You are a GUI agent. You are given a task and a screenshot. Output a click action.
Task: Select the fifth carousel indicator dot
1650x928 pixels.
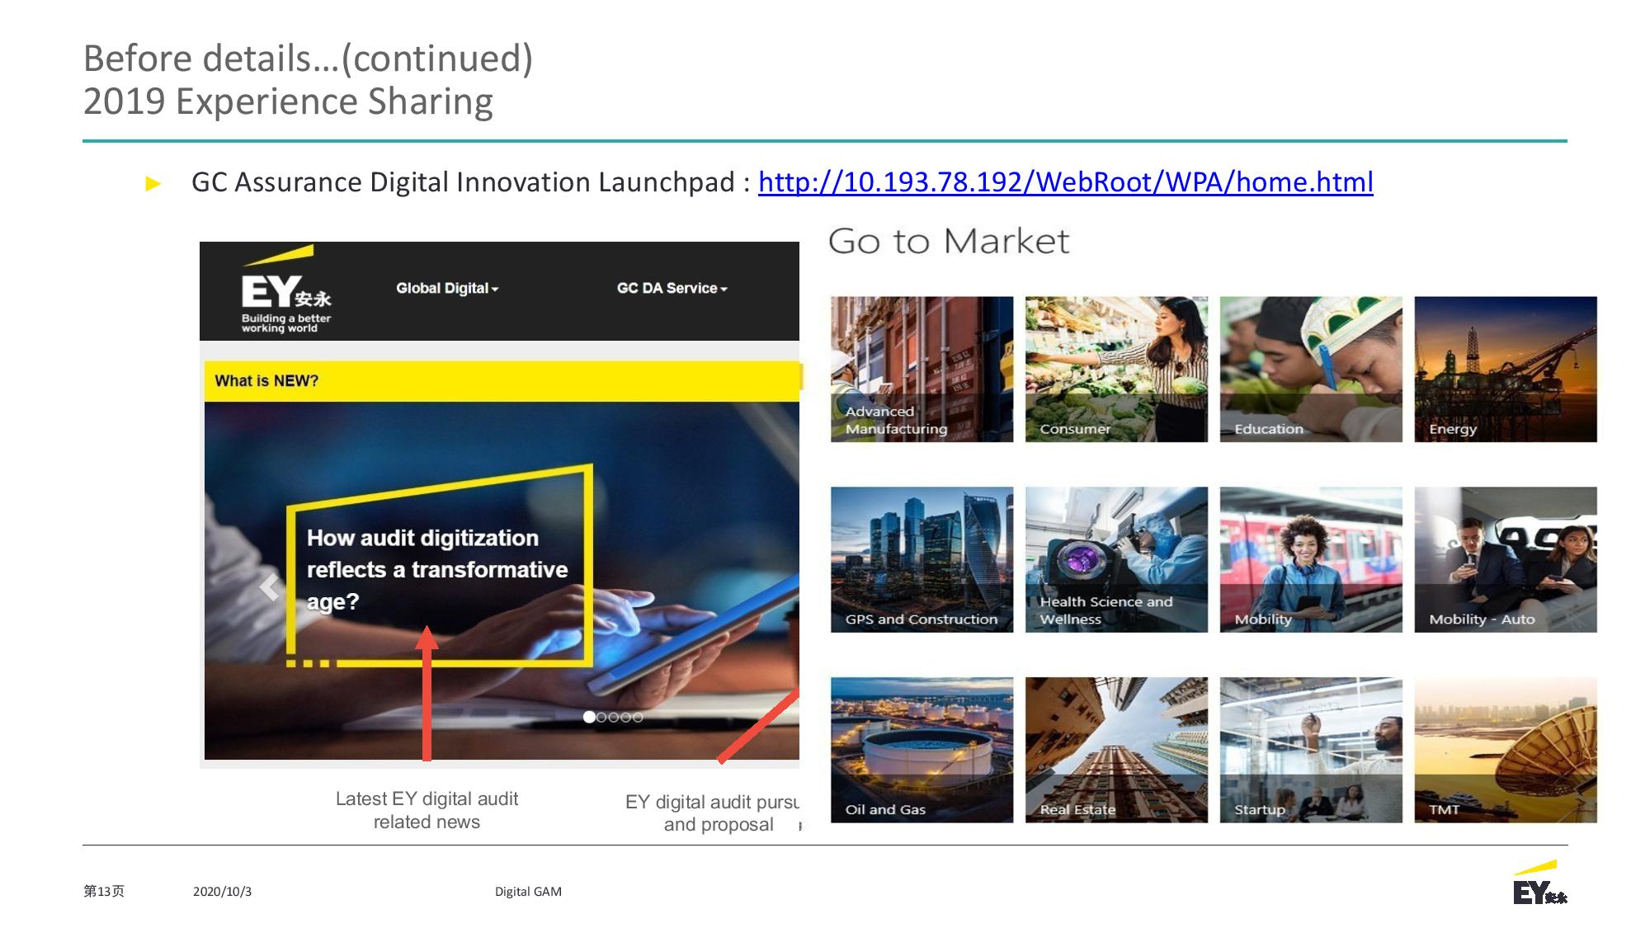pyautogui.click(x=637, y=717)
